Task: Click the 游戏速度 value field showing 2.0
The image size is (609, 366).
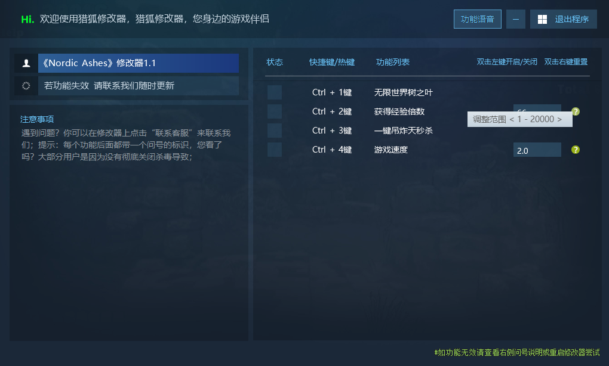Action: coord(537,150)
